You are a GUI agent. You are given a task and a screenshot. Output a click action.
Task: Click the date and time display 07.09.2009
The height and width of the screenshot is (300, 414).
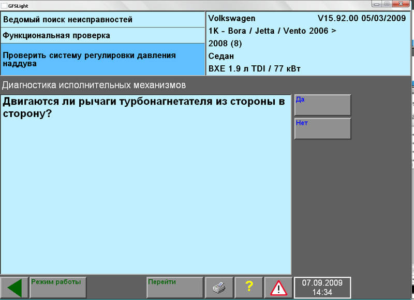click(x=322, y=288)
